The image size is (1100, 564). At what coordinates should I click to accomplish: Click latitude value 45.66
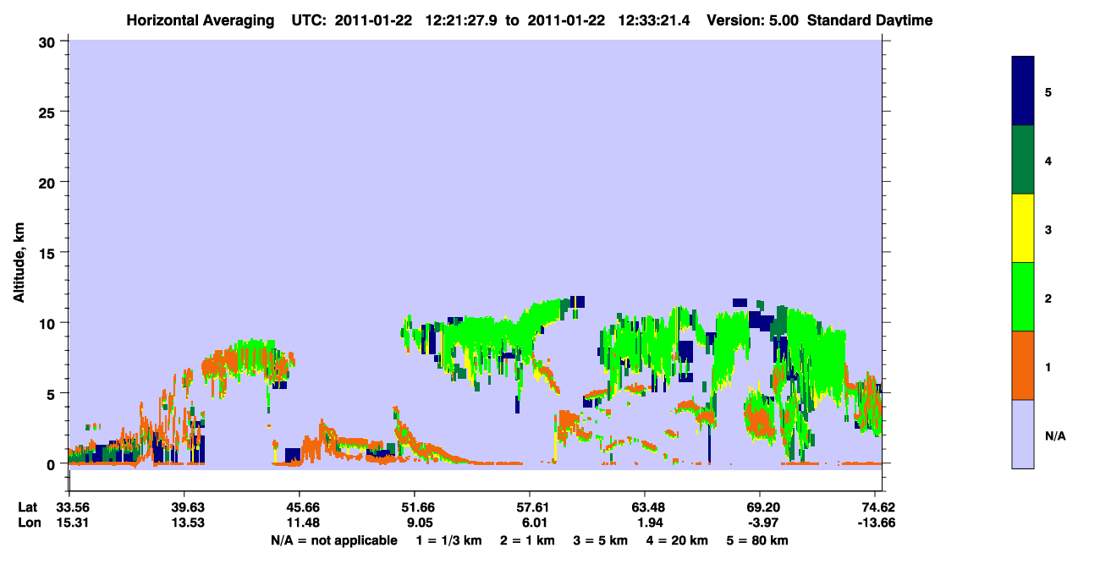coord(300,507)
